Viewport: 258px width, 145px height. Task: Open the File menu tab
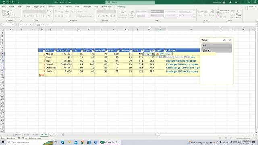(x=4, y=6)
